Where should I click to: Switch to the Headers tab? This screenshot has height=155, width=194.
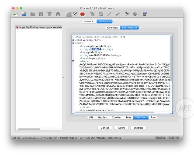tap(103, 117)
